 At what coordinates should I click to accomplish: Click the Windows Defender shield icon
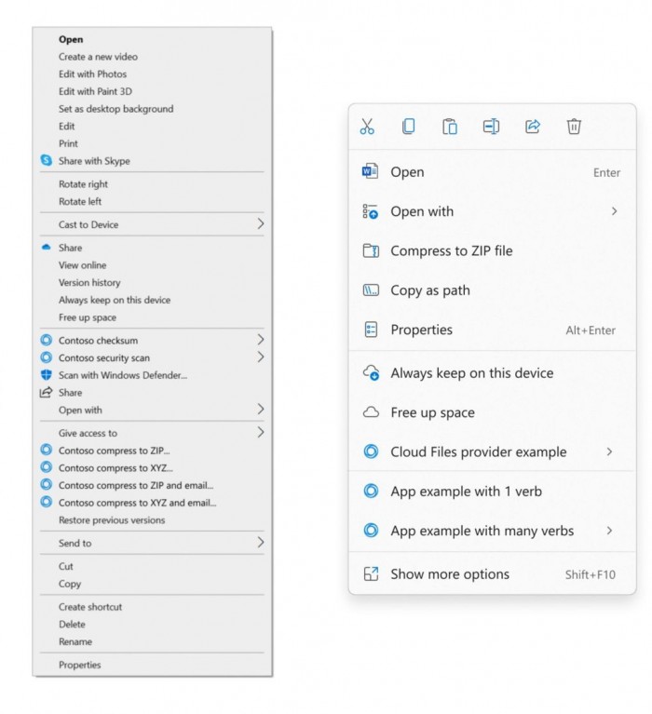[47, 375]
